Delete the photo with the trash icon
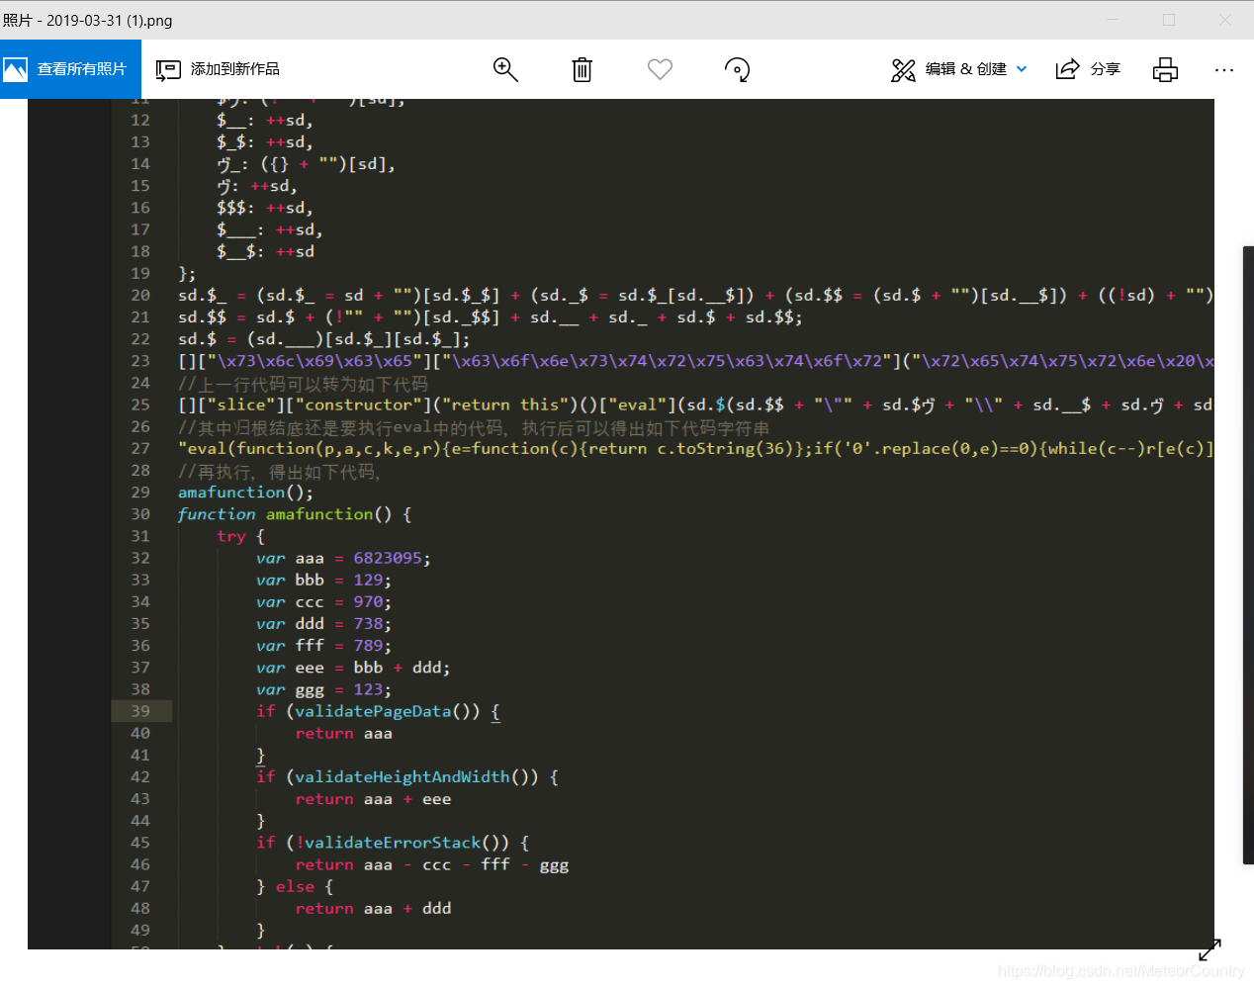Image resolution: width=1254 pixels, height=989 pixels. pyautogui.click(x=582, y=69)
